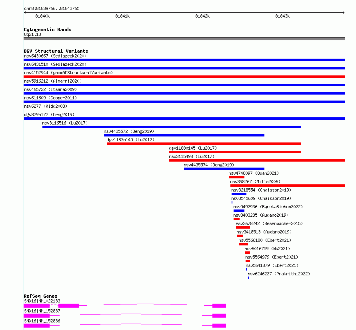Image resolution: width=356 pixels, height=330 pixels.
Task: Select the red bar under dgv1188n145
Action: (235, 152)
